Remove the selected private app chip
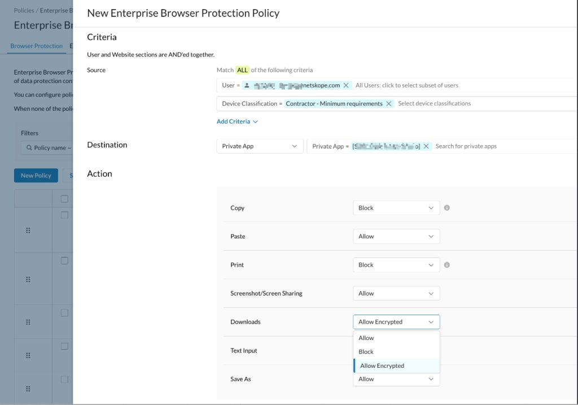The width and height of the screenshot is (578, 405). click(x=426, y=146)
